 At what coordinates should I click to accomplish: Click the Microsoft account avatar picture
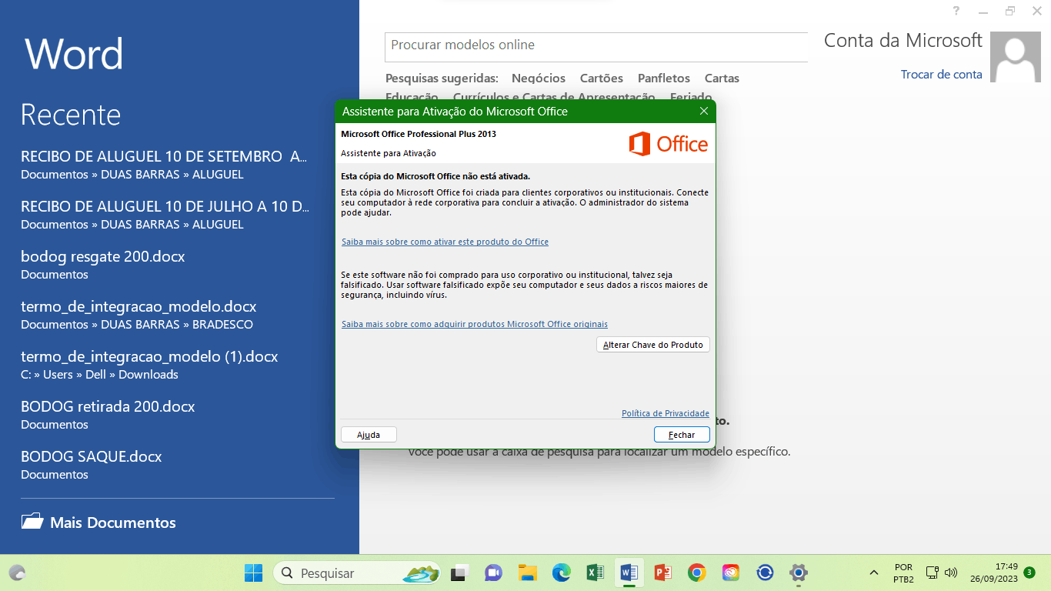[1015, 57]
